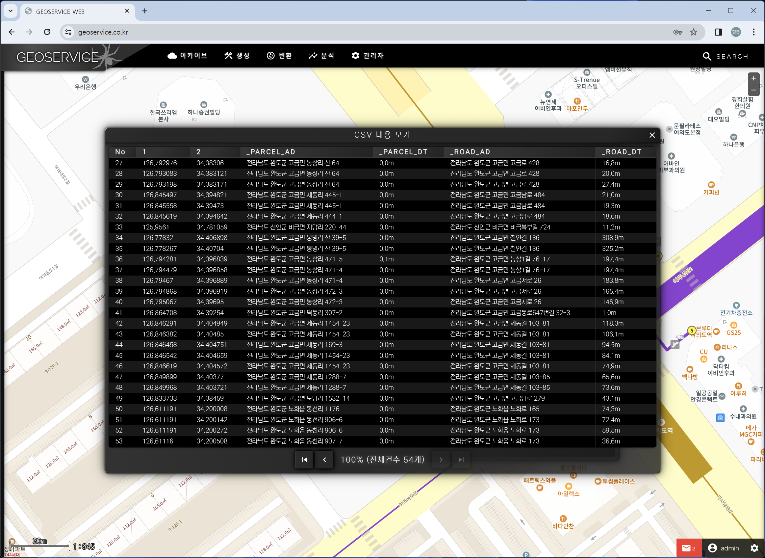Viewport: 765px width, 558px height.
Task: Click the 투썸플레이스 cafe marker
Action: point(597,482)
